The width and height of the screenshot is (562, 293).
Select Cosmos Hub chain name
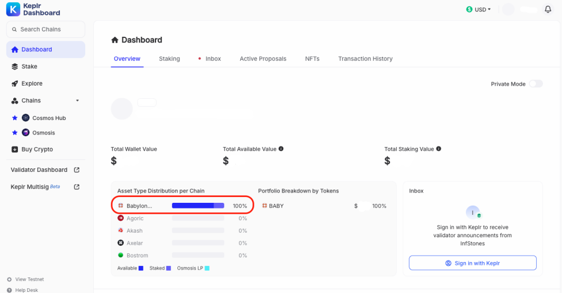point(49,118)
